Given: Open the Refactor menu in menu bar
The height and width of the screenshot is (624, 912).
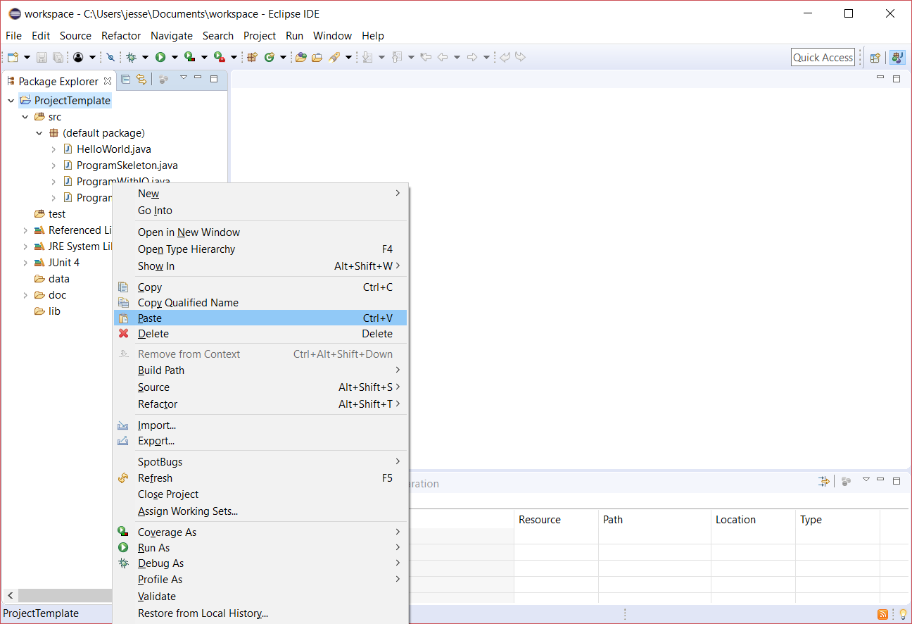Looking at the screenshot, I should tap(121, 36).
